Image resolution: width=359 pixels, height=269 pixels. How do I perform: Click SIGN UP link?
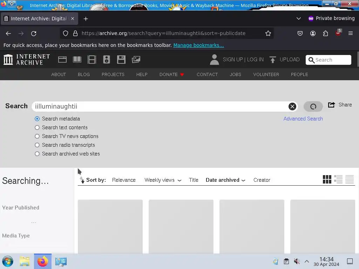(x=233, y=60)
